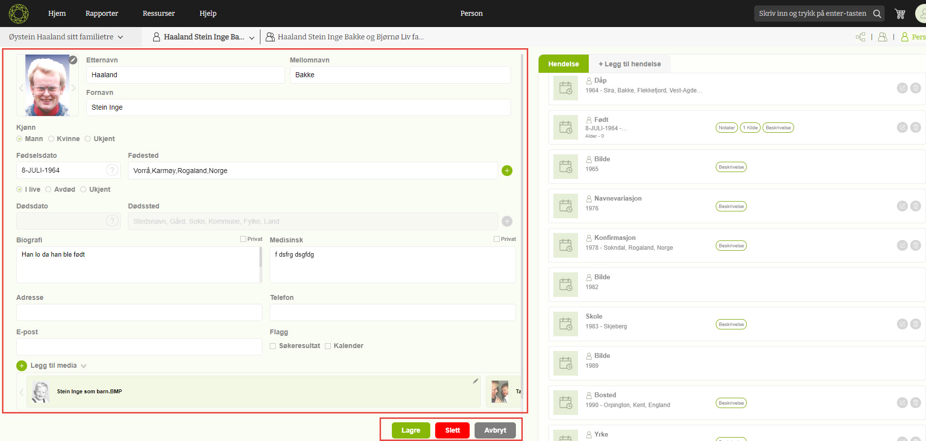This screenshot has height=441, width=926.
Task: Enable the Kalender flag checkbox
Action: point(328,346)
